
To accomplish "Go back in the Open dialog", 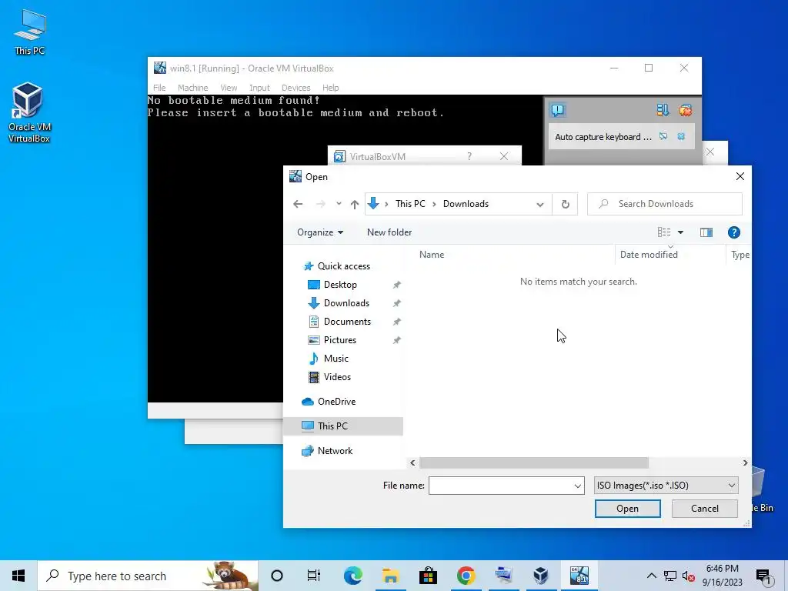I will coord(298,203).
